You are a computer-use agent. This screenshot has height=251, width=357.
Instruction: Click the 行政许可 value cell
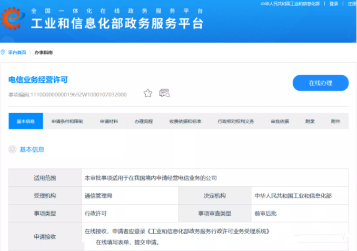coord(130,213)
